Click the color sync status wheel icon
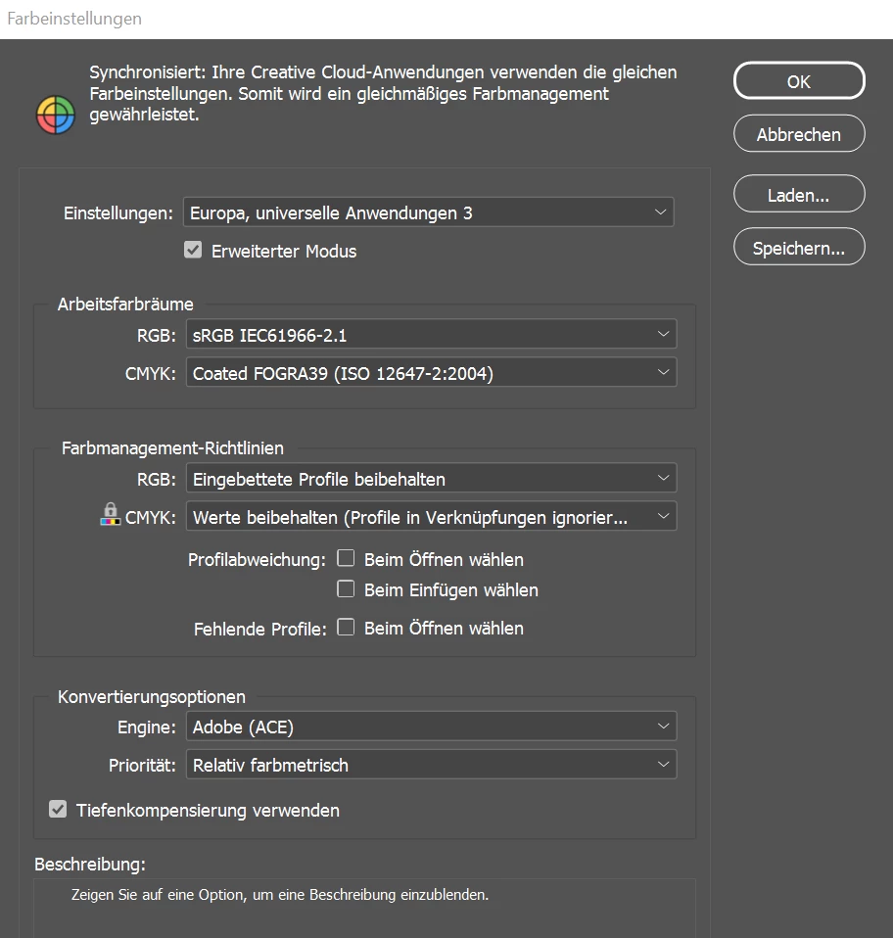This screenshot has height=938, width=893. coord(56,115)
